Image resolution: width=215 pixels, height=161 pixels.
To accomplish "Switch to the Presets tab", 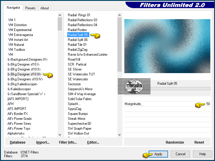I will click(x=30, y=8).
